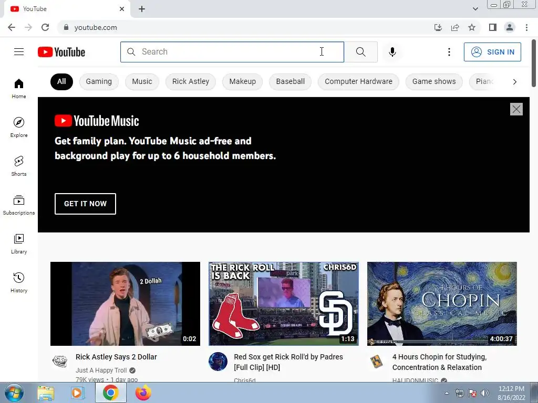538x403 pixels.
Task: Play the Rick Astley 2 Dollah thumbnail
Action: click(125, 304)
